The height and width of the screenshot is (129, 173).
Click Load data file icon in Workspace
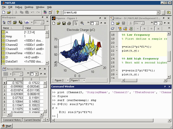15,22
